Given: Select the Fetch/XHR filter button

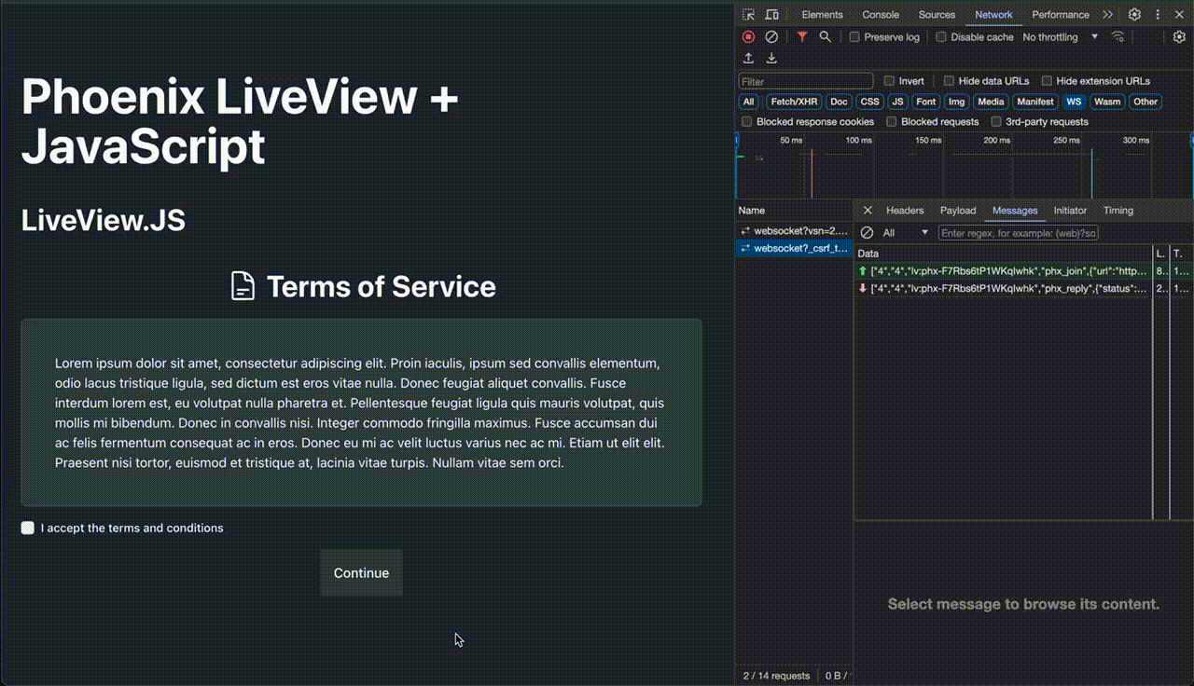Looking at the screenshot, I should pos(794,102).
